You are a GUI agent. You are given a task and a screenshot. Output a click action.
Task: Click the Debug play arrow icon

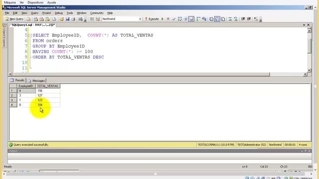[162, 19]
